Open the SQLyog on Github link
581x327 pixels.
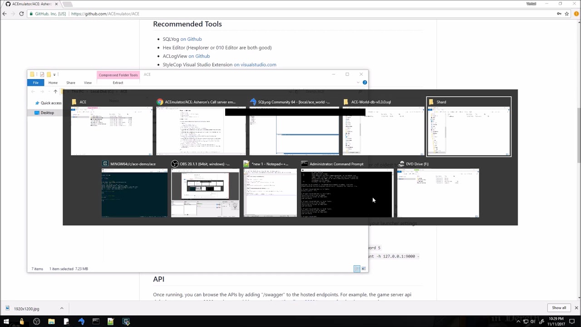[191, 39]
